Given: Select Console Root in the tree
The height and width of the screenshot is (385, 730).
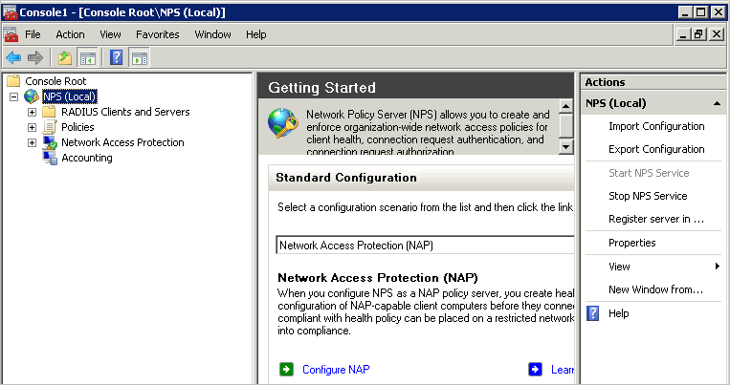Looking at the screenshot, I should pos(55,81).
